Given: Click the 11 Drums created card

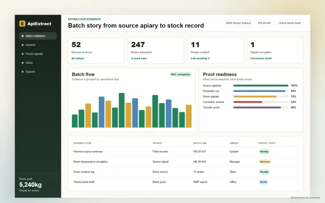Looking at the screenshot, I should tap(215, 50).
